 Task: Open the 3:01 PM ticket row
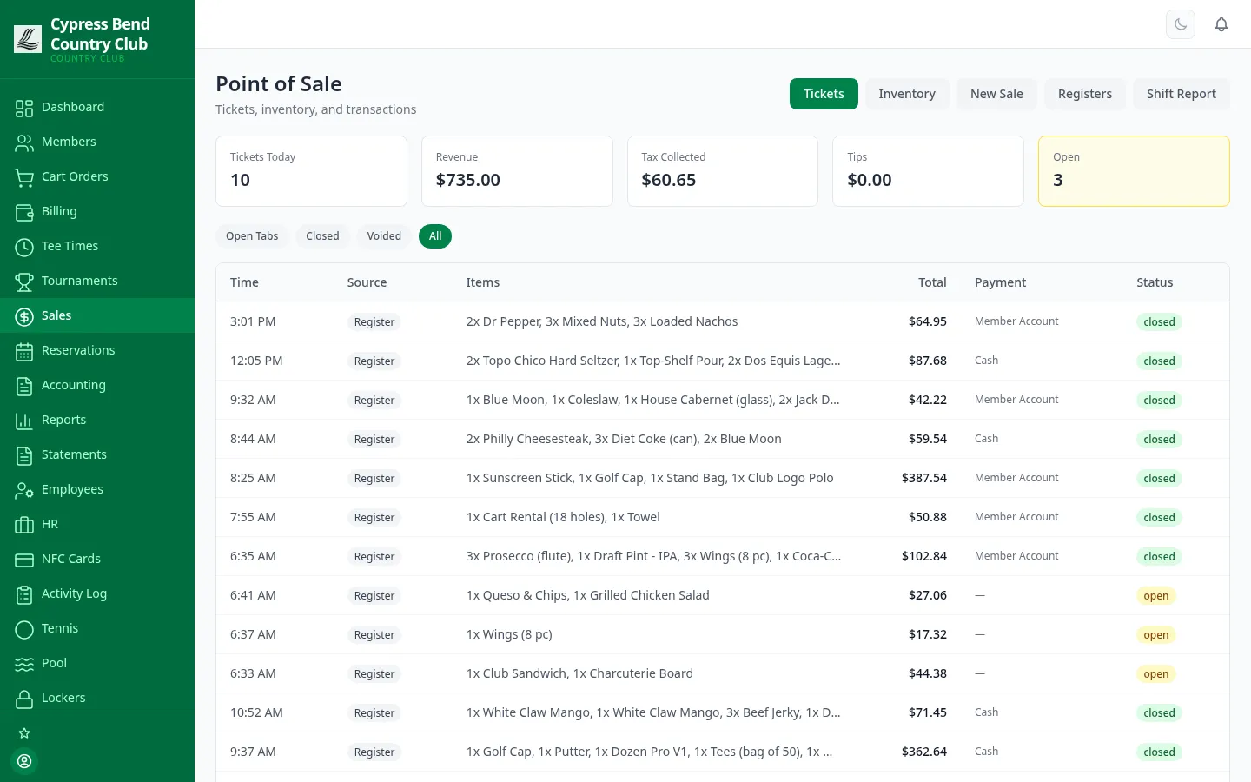[723, 321]
